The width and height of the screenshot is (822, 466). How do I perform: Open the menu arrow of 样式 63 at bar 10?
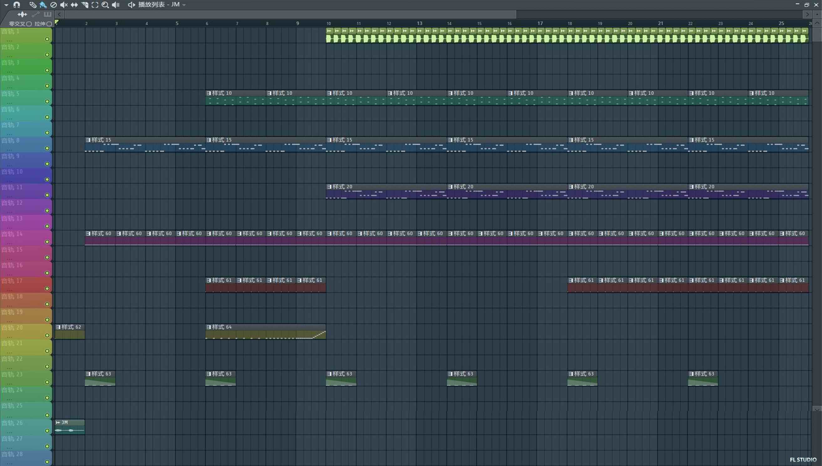click(x=329, y=373)
